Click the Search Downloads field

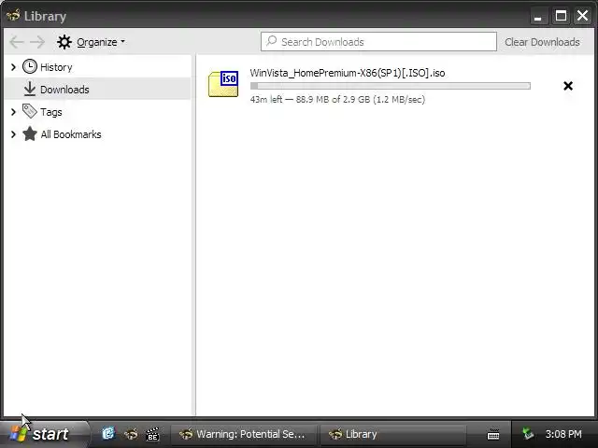(x=378, y=41)
